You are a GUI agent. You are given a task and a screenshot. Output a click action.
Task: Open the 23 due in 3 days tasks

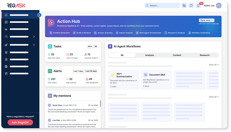[x=72, y=56]
